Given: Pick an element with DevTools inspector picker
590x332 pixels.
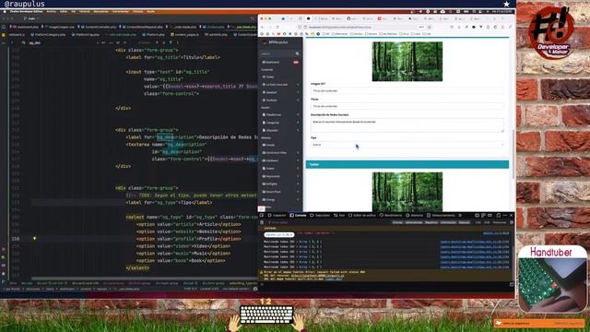Looking at the screenshot, I should 262,215.
